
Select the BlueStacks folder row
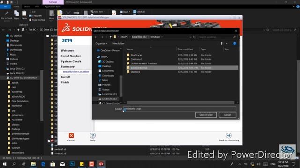click(182, 55)
